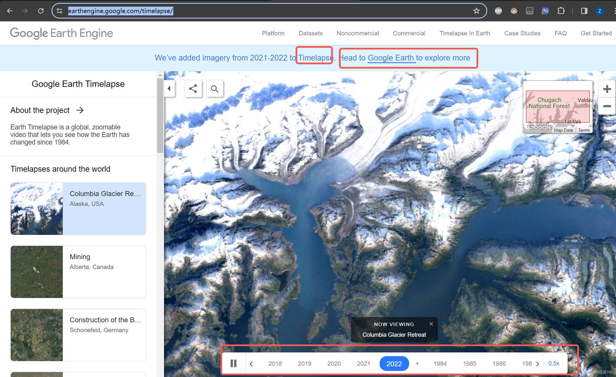Open the Datasets menu item
The image size is (616, 377).
[310, 33]
